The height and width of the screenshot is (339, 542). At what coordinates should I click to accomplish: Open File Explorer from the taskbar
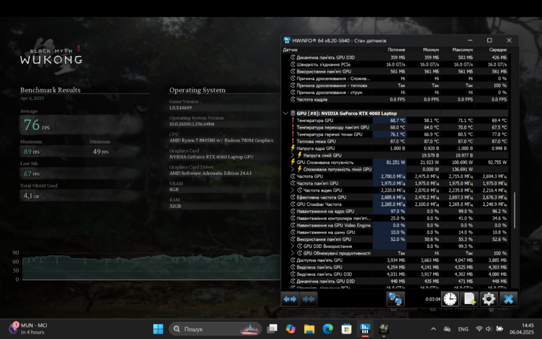tap(310, 329)
